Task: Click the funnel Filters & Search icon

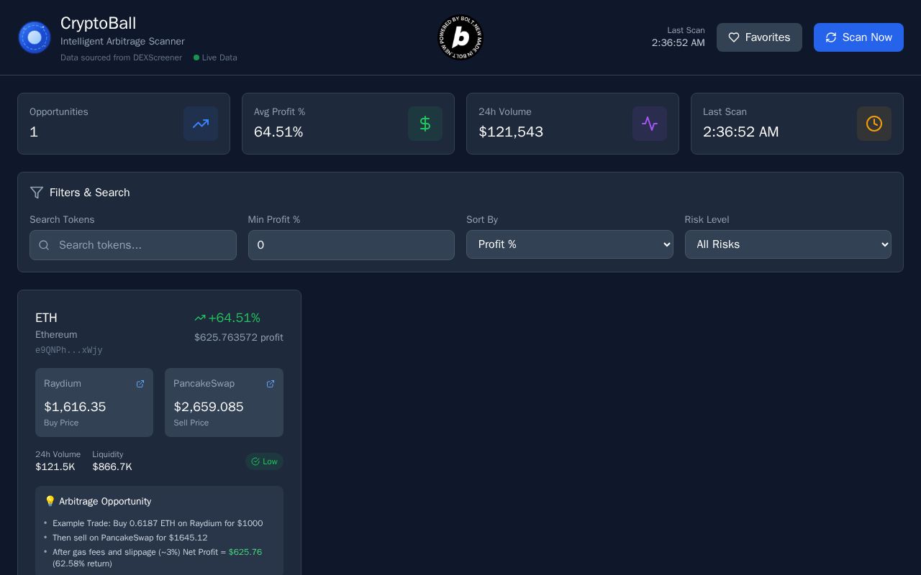Action: click(37, 193)
